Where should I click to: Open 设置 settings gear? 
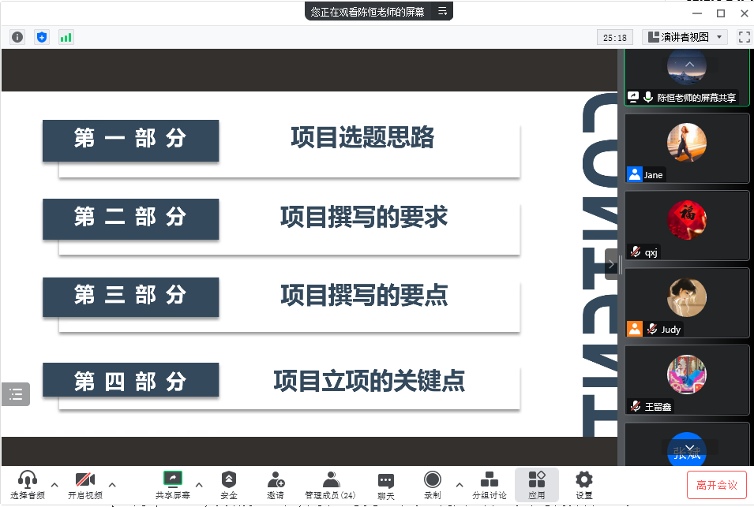(x=583, y=479)
